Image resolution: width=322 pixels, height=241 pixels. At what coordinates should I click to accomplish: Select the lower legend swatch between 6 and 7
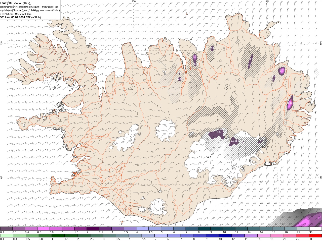(x=174, y=236)
